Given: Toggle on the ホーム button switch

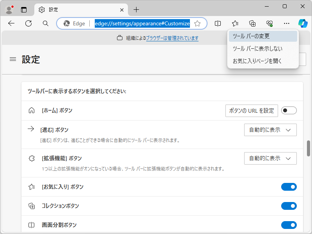Looking at the screenshot, I should click(x=289, y=110).
